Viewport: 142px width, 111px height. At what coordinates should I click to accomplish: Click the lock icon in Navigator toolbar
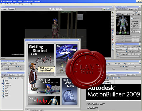click(15, 78)
